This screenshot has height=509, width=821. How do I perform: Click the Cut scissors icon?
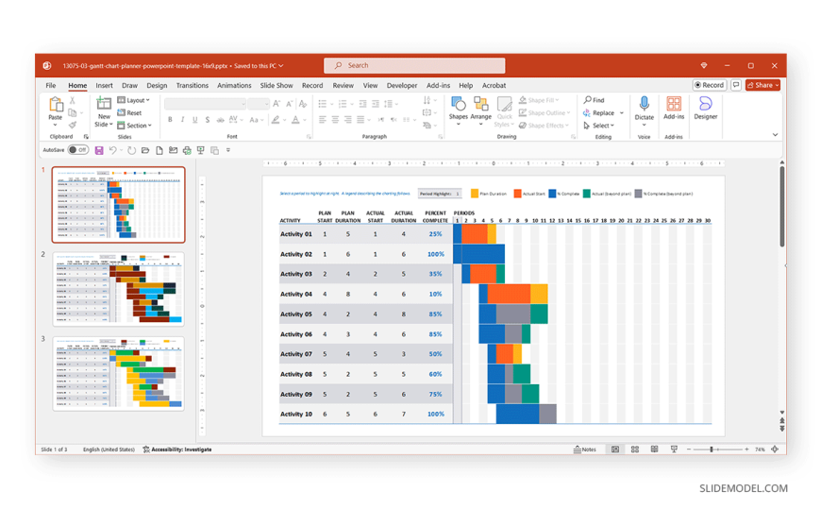[73, 100]
